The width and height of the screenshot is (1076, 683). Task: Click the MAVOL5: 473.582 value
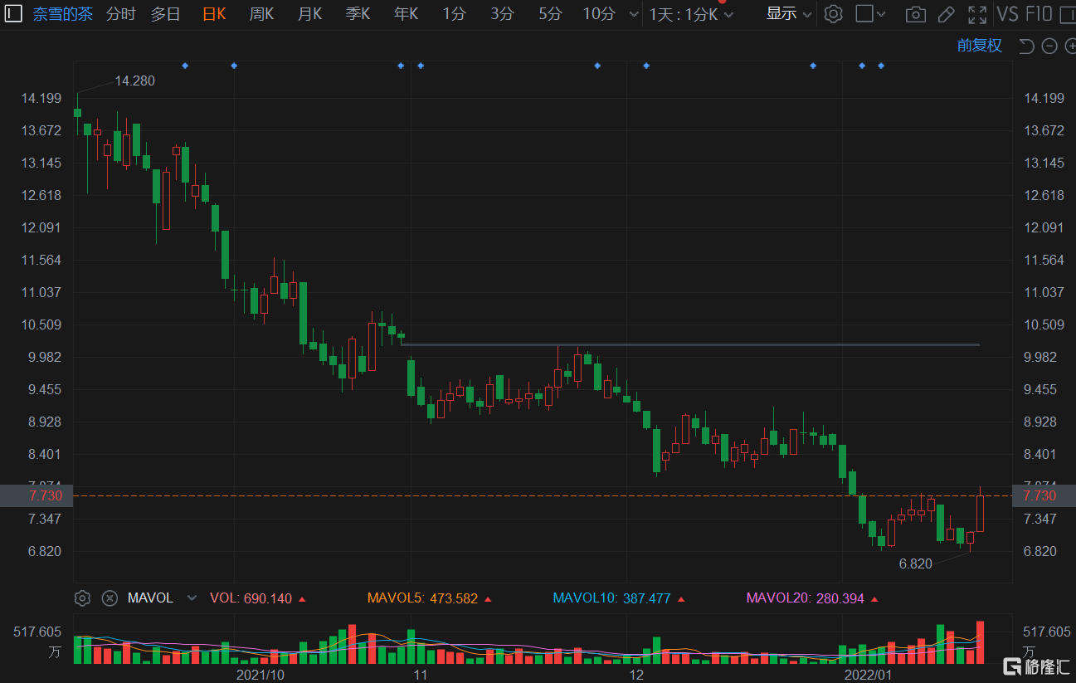(422, 598)
